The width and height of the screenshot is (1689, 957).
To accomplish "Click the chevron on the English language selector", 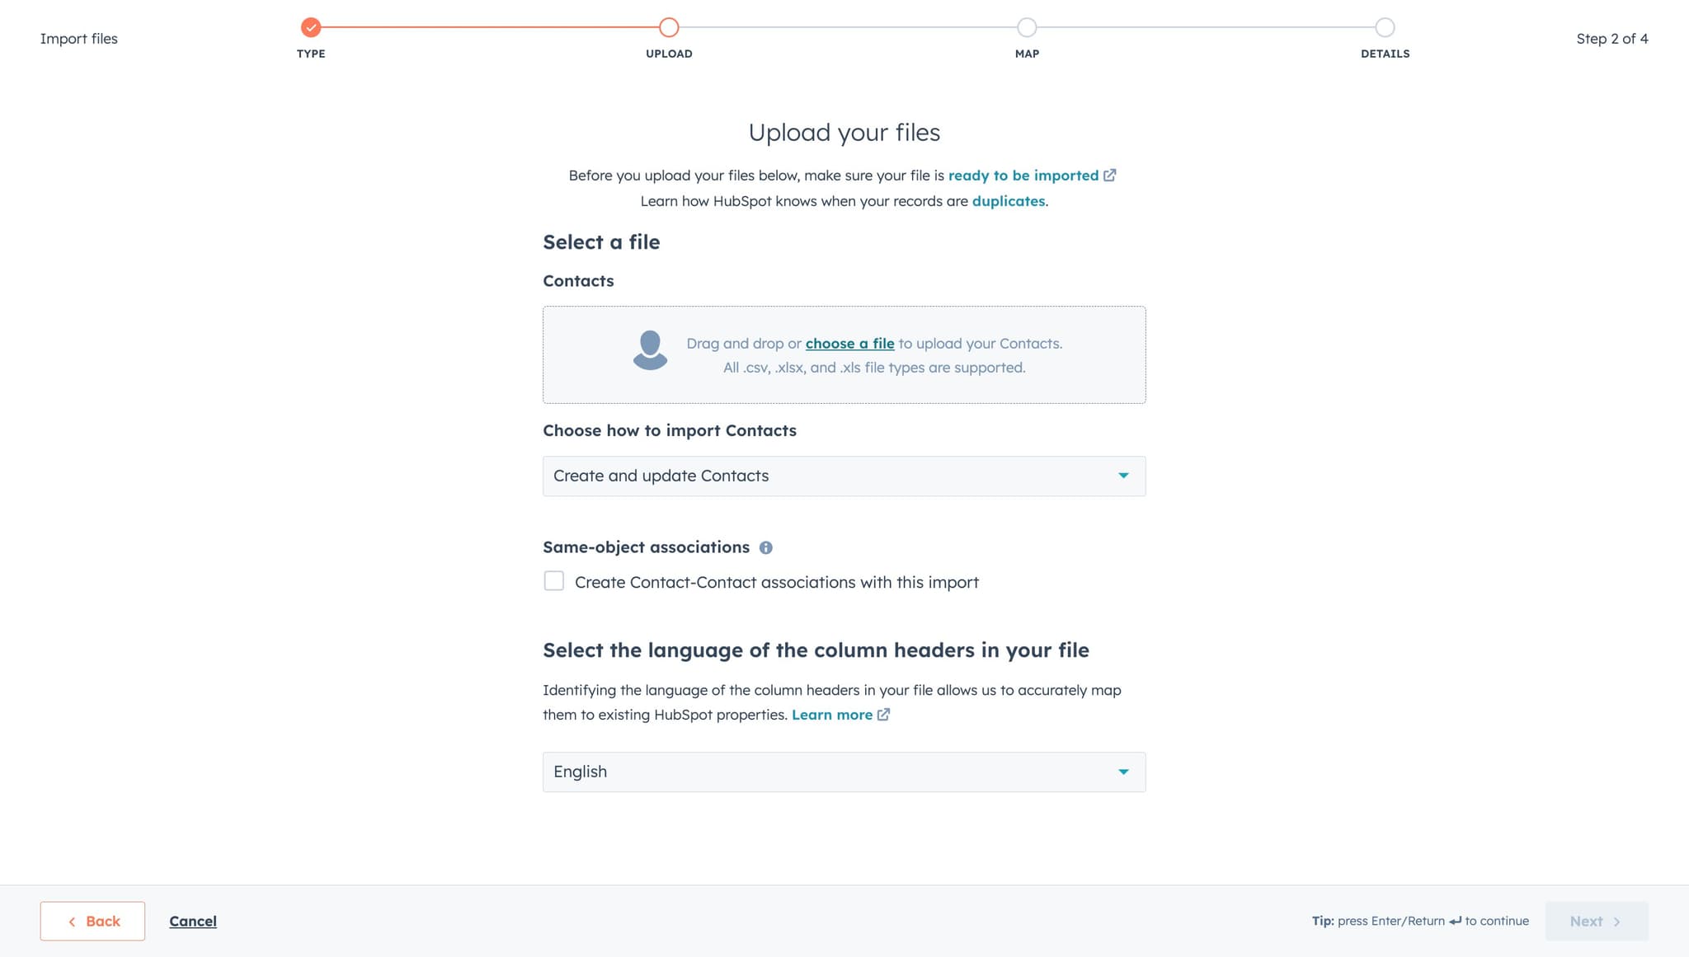I will tap(1123, 772).
